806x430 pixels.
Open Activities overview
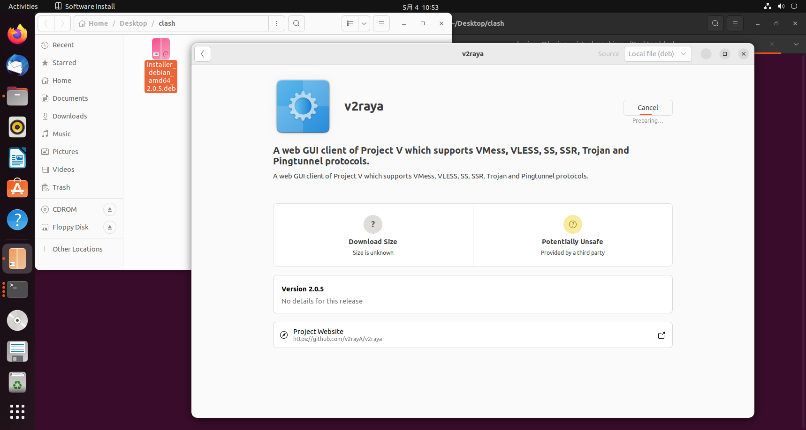pyautogui.click(x=23, y=7)
